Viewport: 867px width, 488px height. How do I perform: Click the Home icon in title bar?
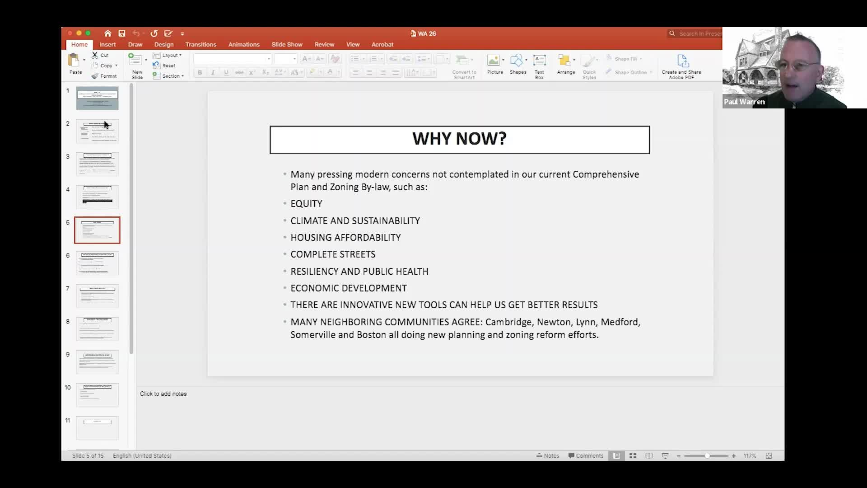107,33
